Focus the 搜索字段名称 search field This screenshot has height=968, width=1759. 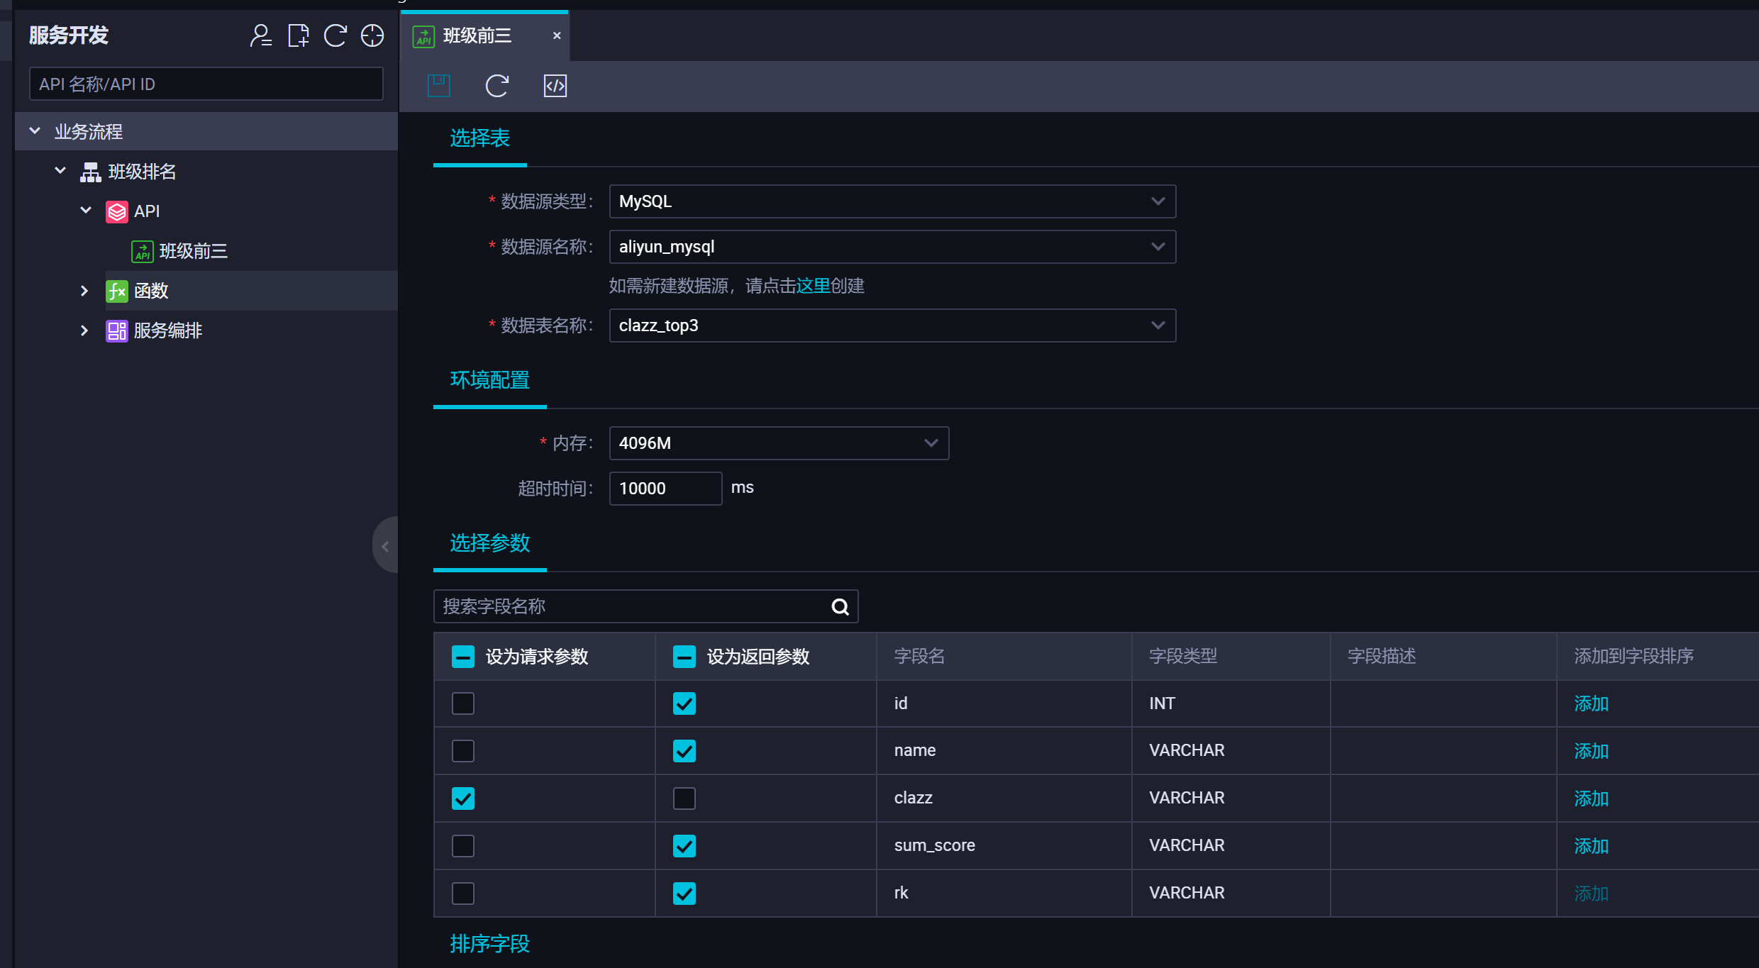point(645,606)
